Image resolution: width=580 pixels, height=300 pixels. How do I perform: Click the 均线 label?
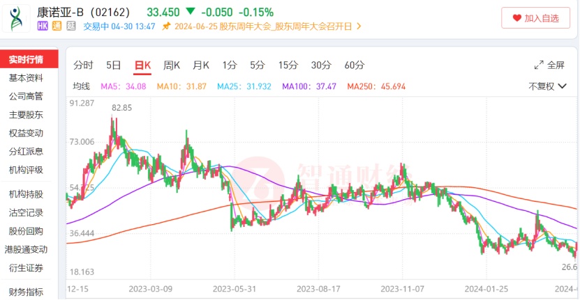click(x=82, y=86)
